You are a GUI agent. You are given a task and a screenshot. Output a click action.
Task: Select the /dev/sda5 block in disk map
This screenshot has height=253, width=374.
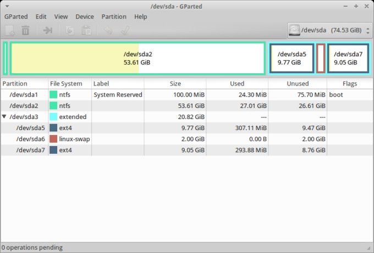[291, 58]
